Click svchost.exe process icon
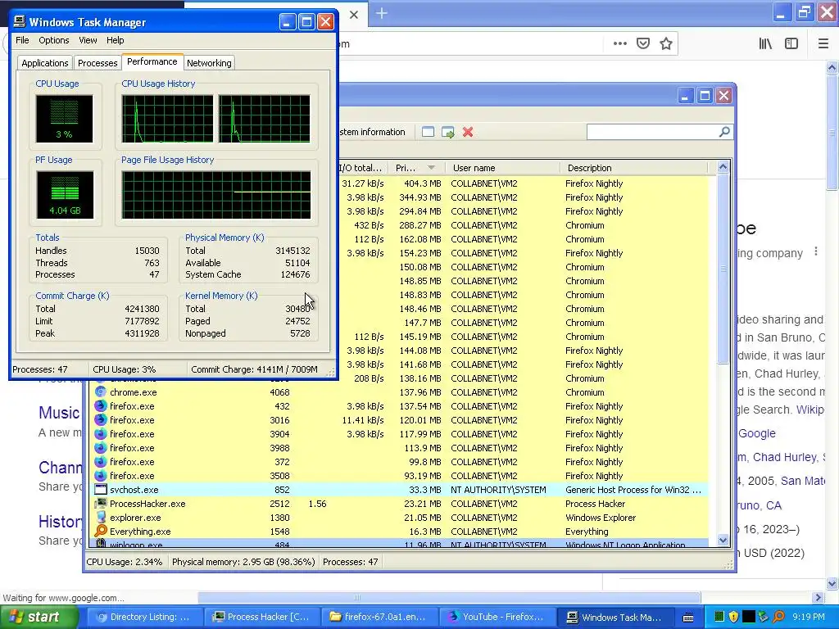The width and height of the screenshot is (839, 629). tap(100, 490)
